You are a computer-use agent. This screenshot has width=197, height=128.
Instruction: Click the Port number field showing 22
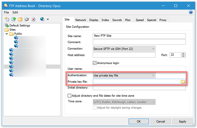(175, 55)
